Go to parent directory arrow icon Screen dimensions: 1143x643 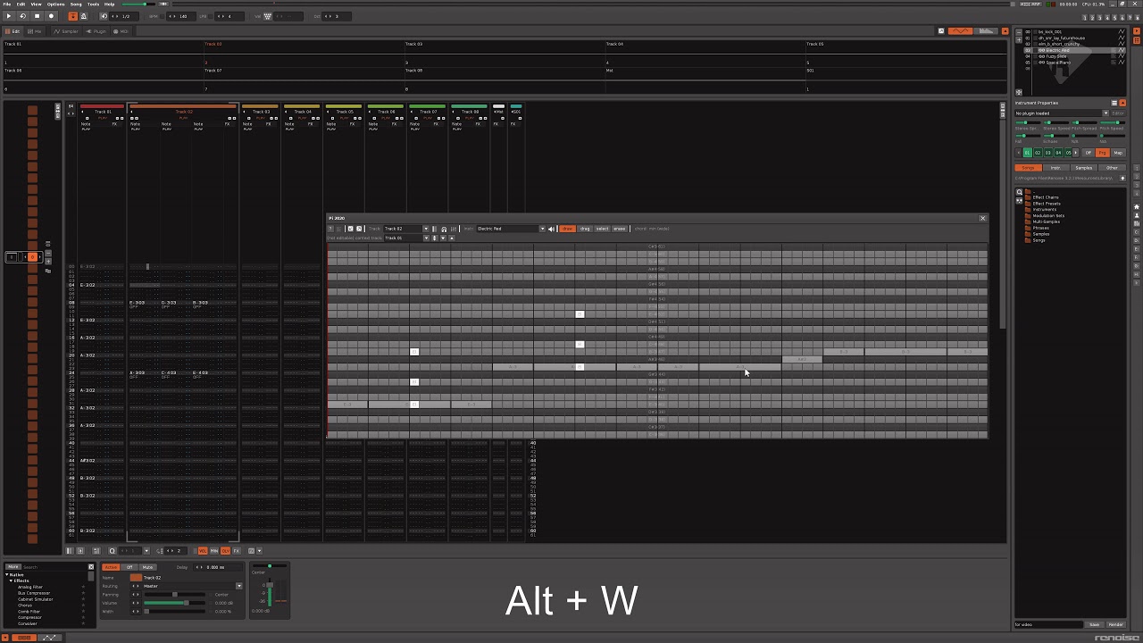pyautogui.click(x=1122, y=178)
